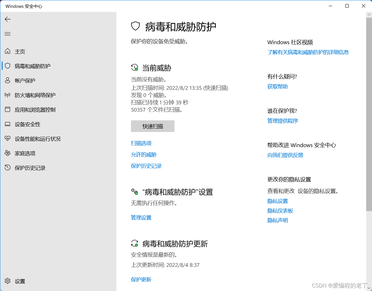Click the scrollbar up arrow
Viewport: 372px width, 291px height.
coord(369,15)
